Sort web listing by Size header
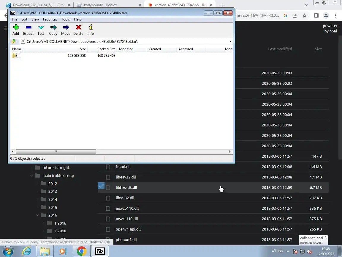This screenshot has height=257, width=342. (318, 49)
